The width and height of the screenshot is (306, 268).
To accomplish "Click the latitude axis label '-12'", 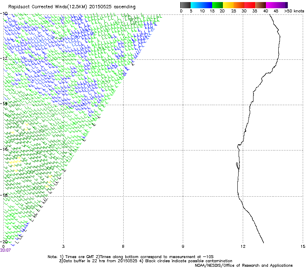I will point(4,58).
